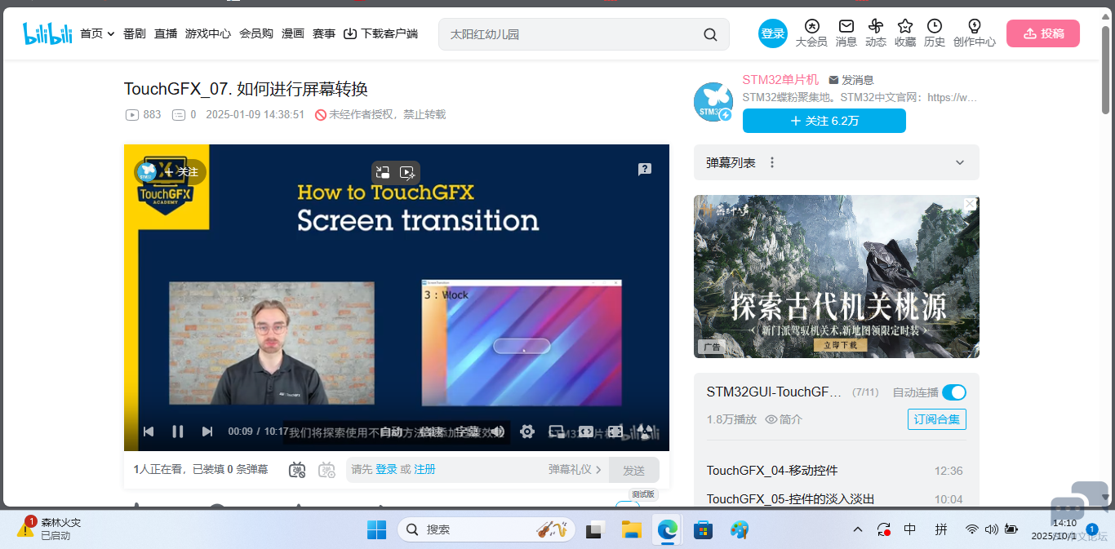Screen dimensions: 1115x549
Task: Open video player settings gear
Action: (x=527, y=432)
